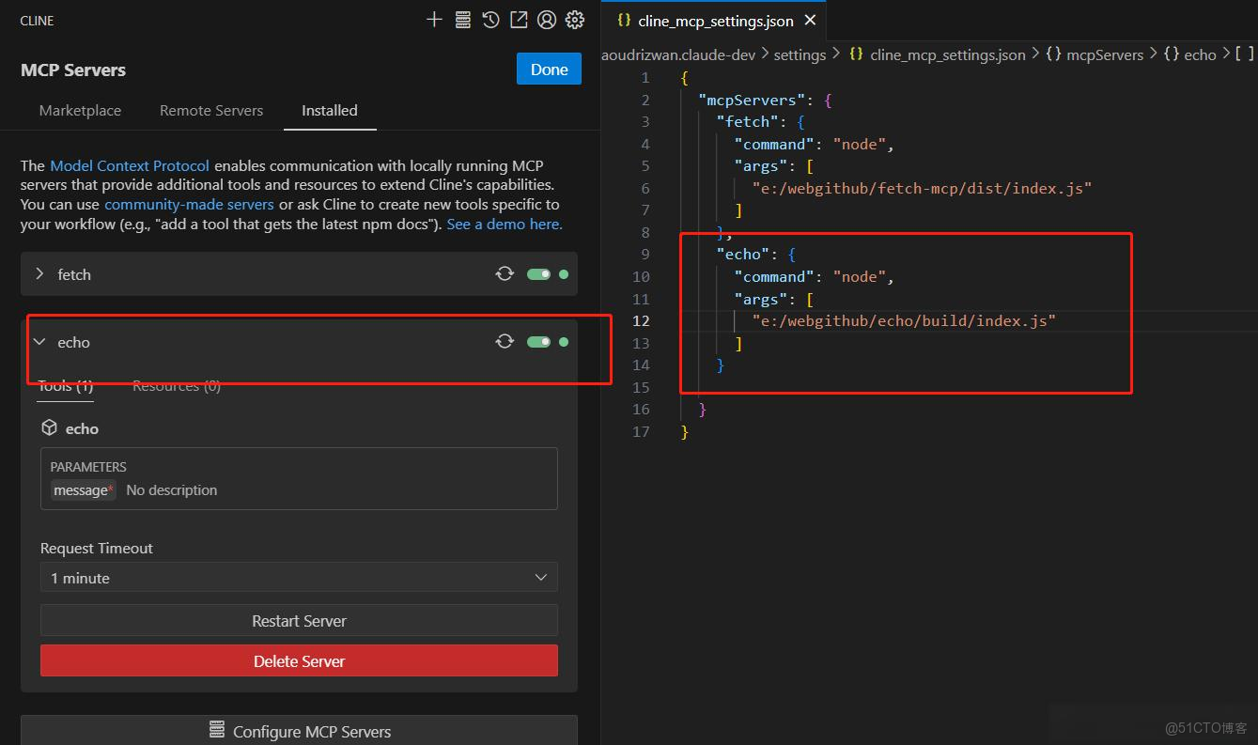The image size is (1258, 745).
Task: Close the cline_mcp_settings.json tab
Action: coord(810,21)
